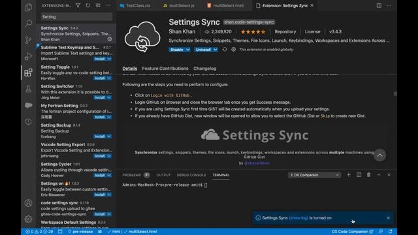Screen dimensions: 418x235
Task: Select Settings on 🔥 extension in list
Action: point(76,189)
